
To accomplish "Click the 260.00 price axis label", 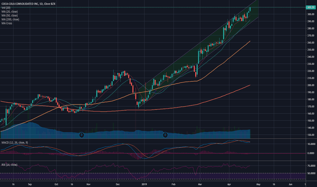I will click(x=311, y=42).
